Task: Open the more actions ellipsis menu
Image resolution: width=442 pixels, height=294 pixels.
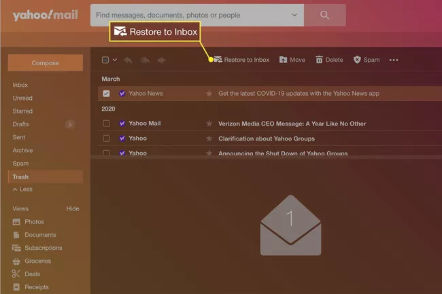Action: click(x=394, y=60)
